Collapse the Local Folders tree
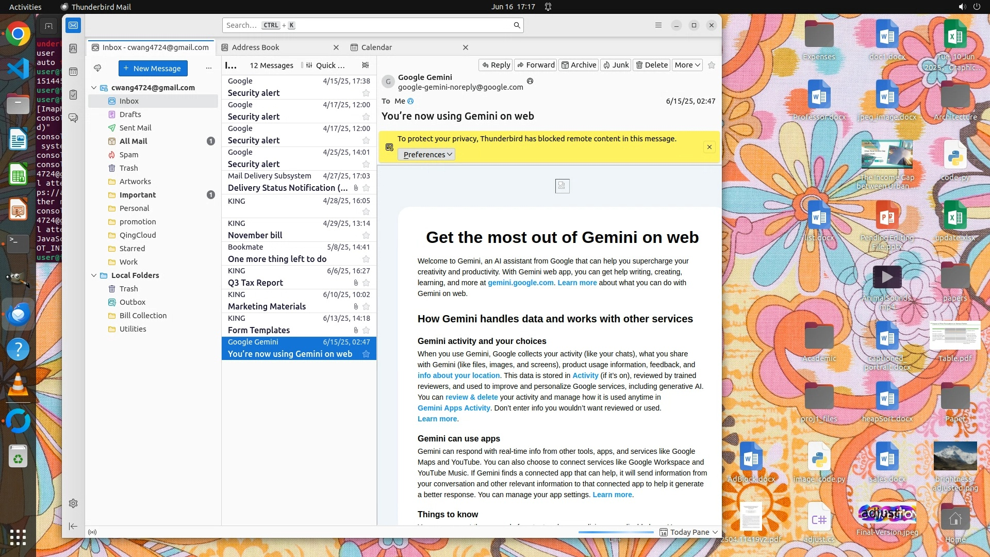This screenshot has width=990, height=557. [x=94, y=275]
